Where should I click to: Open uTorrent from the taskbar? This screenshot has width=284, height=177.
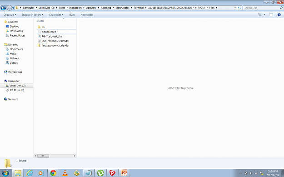[100, 173]
